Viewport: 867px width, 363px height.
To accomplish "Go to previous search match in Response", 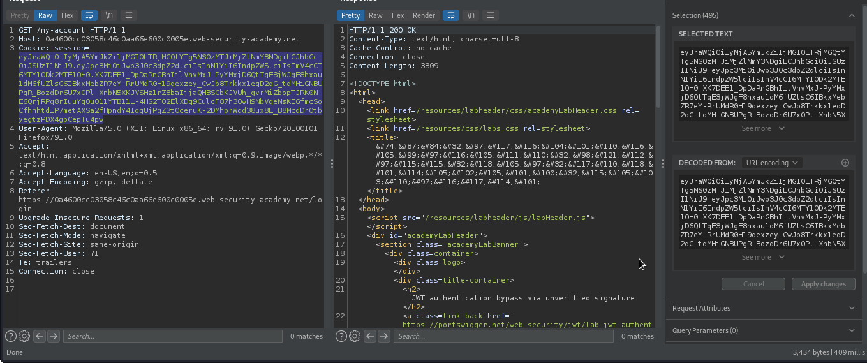I will 370,336.
